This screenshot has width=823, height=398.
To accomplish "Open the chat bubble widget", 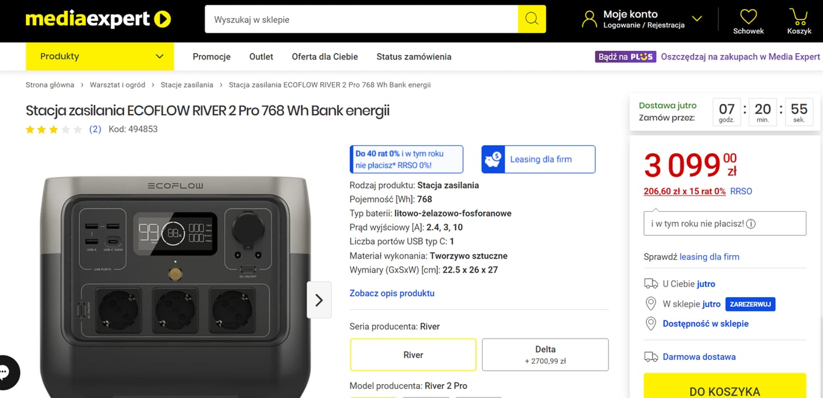I will click(5, 372).
